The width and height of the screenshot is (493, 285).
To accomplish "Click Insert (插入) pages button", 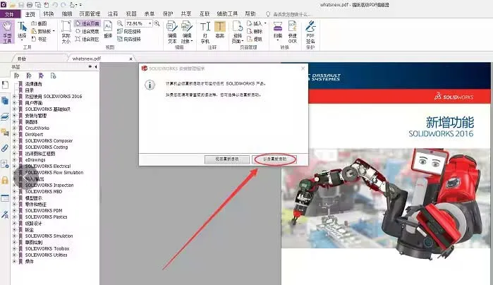I will (x=257, y=23).
